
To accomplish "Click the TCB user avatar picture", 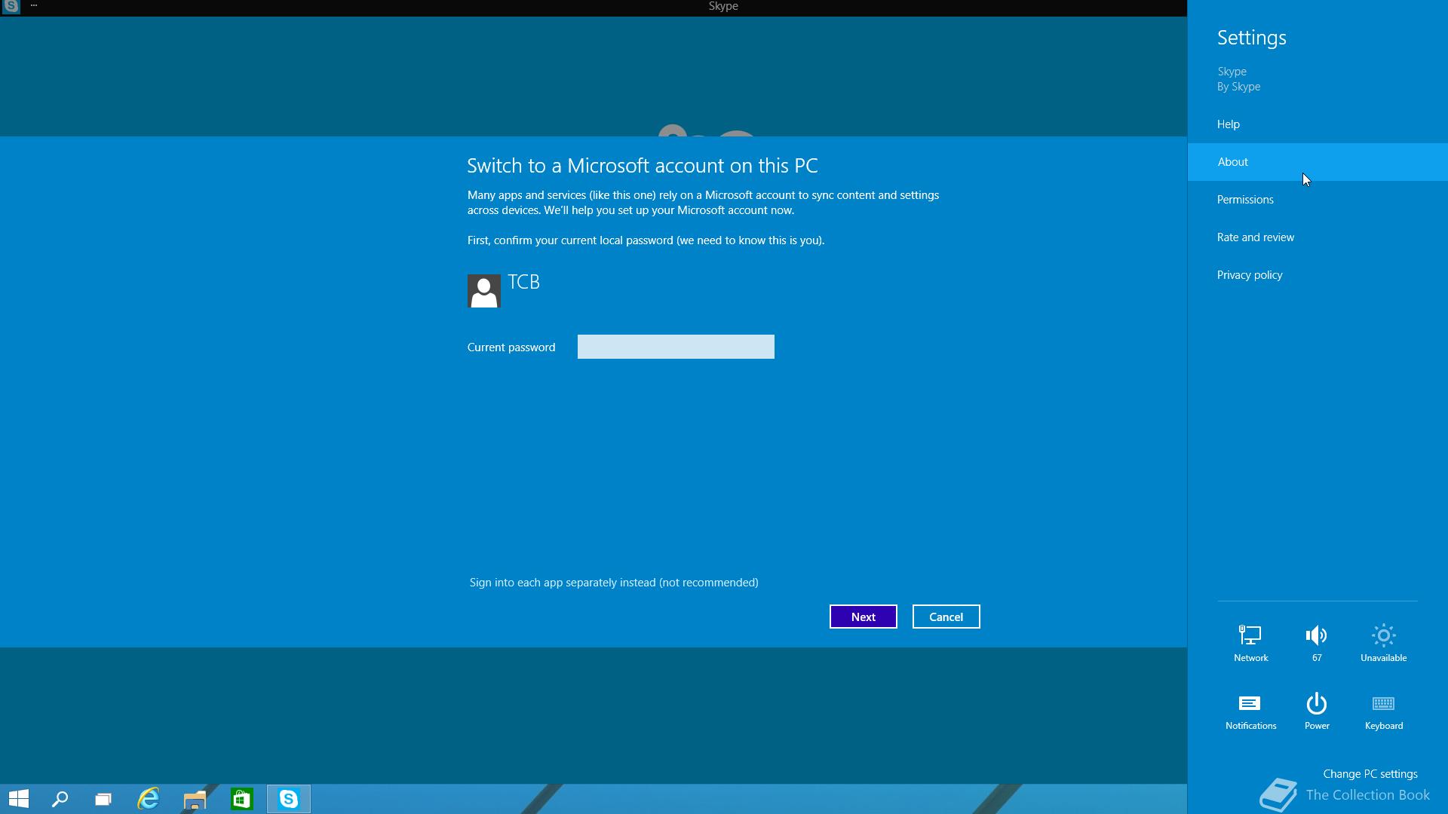I will (484, 291).
